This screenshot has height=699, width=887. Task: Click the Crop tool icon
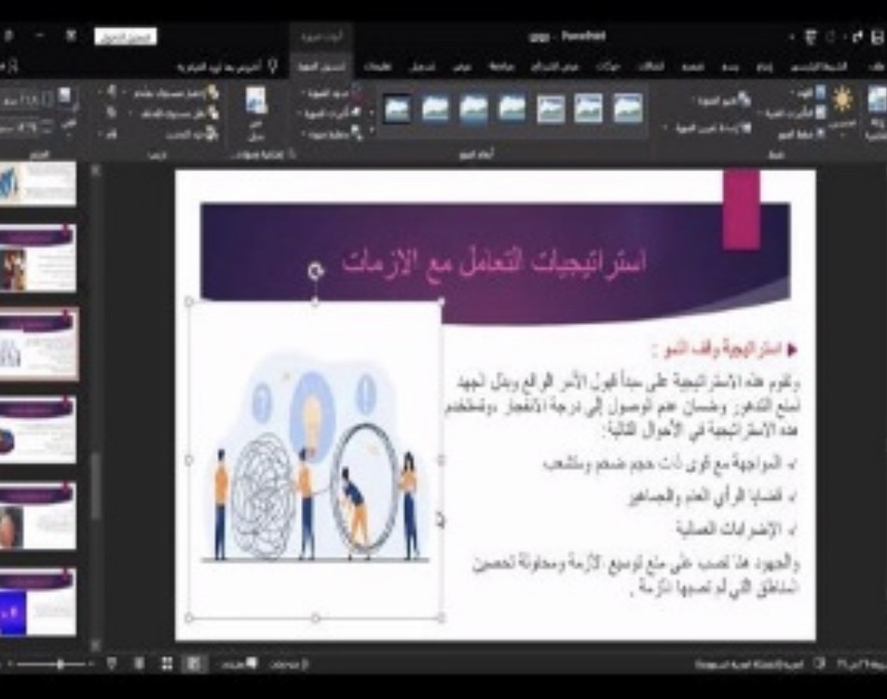click(x=66, y=102)
